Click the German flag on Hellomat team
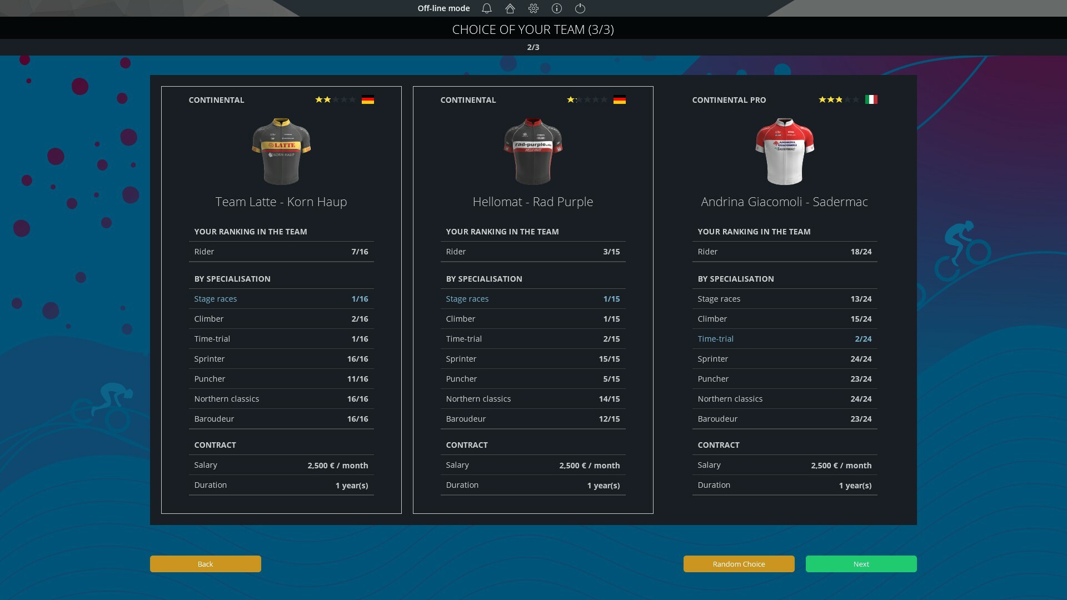 pos(619,99)
